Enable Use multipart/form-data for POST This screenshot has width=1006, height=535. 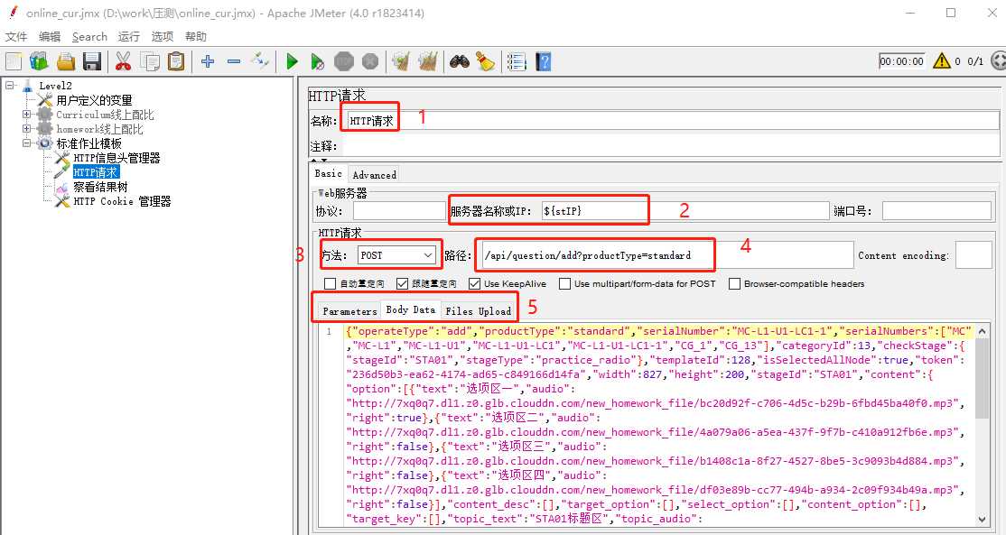click(564, 283)
